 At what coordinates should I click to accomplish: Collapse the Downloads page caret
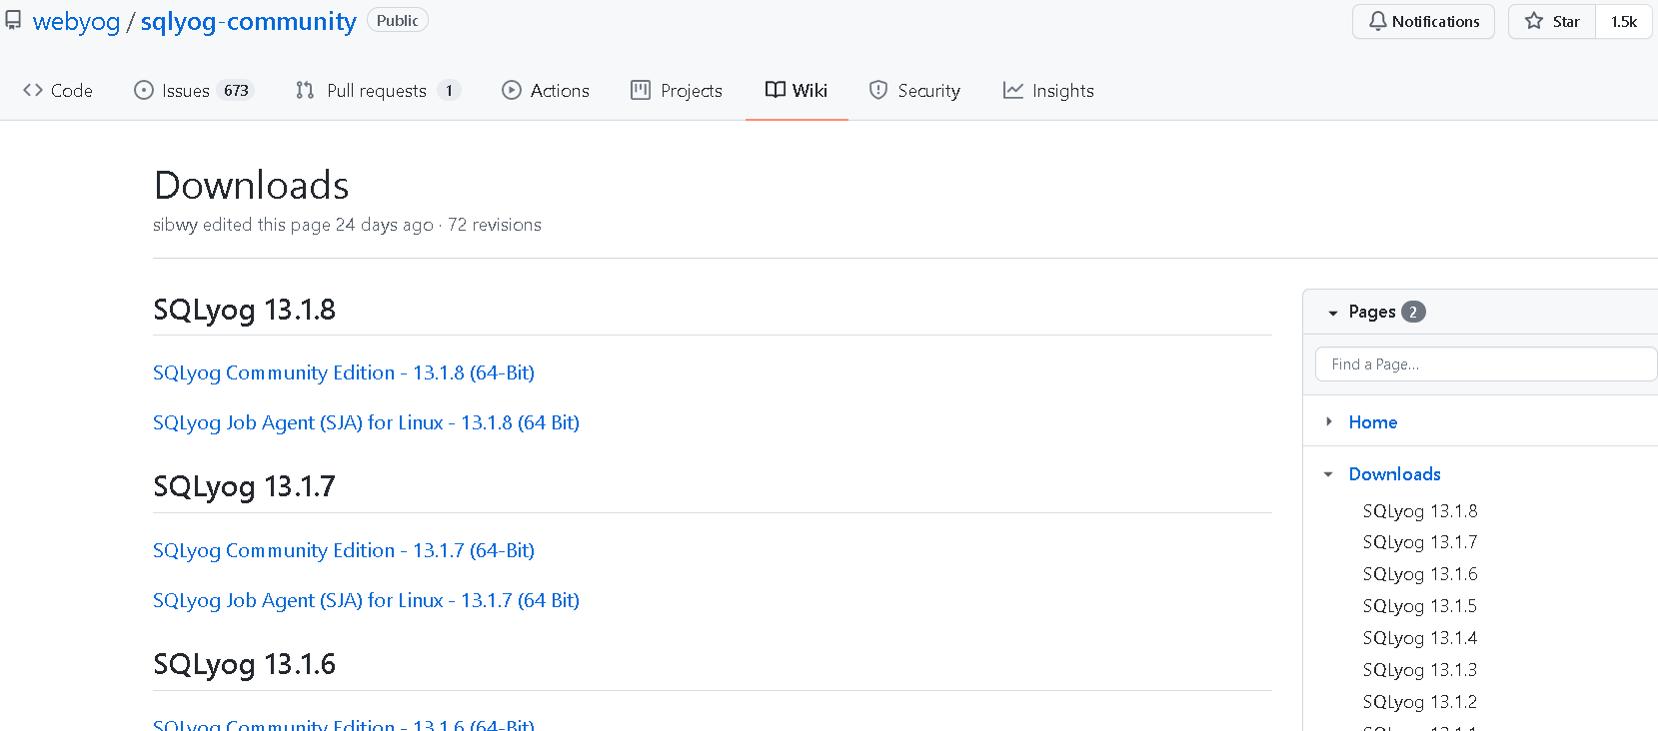pyautogui.click(x=1328, y=474)
